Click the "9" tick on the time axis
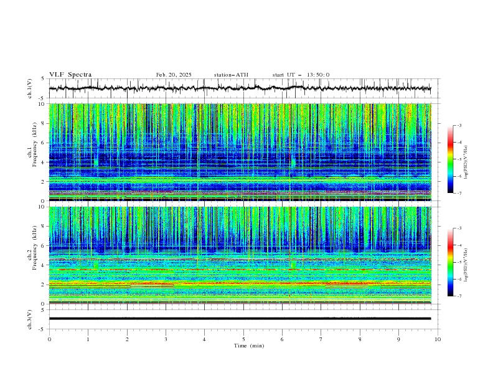 398,339
